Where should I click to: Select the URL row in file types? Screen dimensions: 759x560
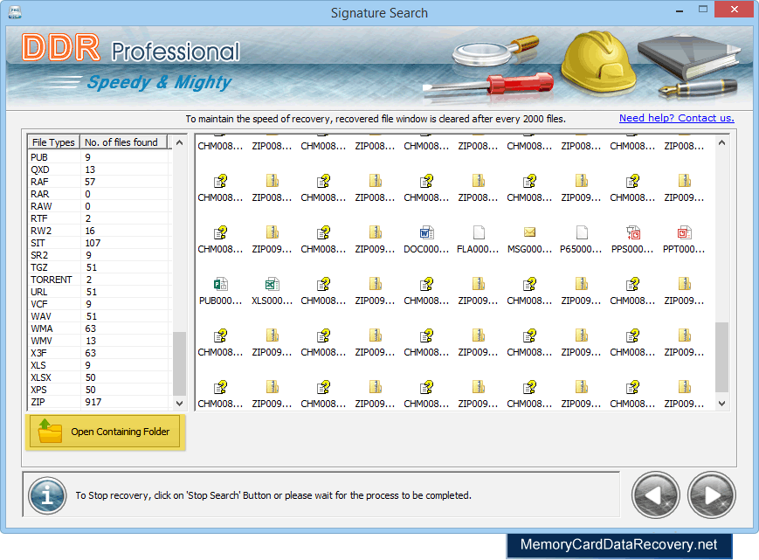[x=99, y=292]
